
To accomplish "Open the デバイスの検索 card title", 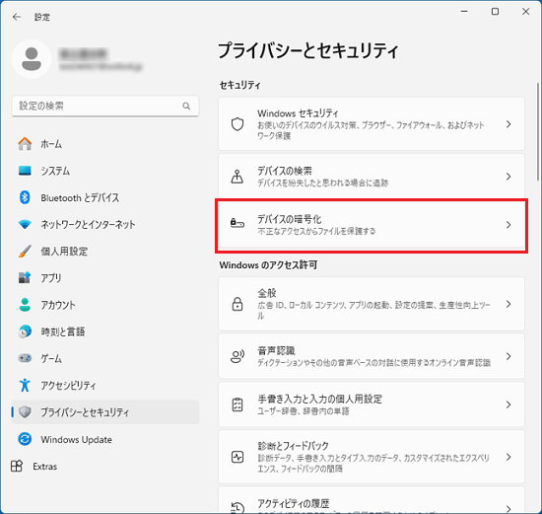I will point(285,171).
